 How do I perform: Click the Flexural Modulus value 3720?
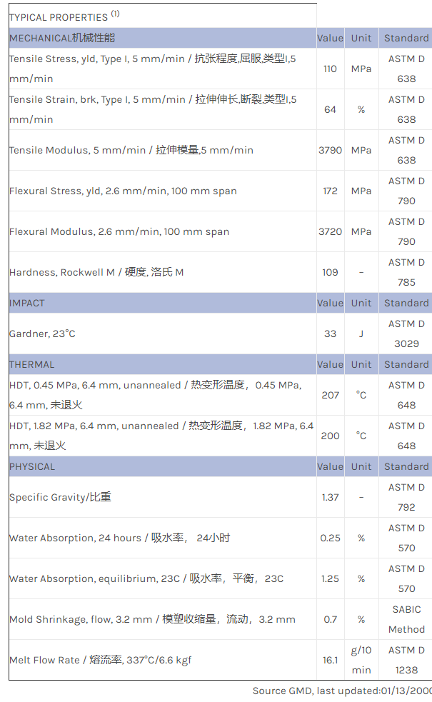point(330,231)
